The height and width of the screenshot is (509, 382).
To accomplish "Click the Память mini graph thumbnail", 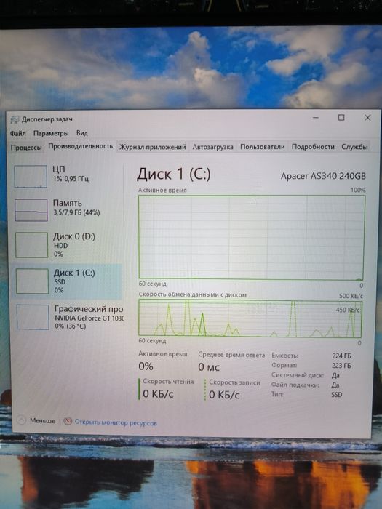I will pos(31,210).
